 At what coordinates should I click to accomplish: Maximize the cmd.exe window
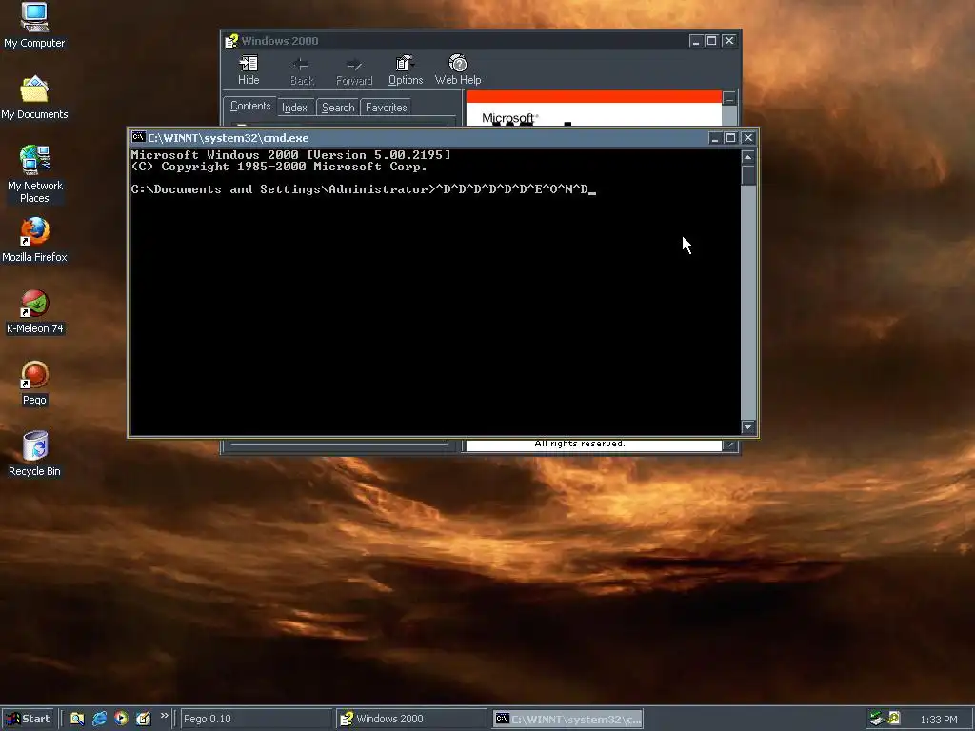731,138
